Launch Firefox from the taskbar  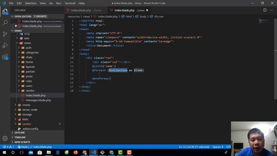coord(75,152)
